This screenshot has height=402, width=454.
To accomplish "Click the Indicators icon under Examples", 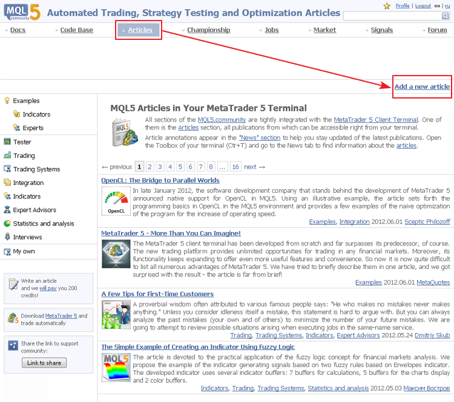I will click(16, 114).
